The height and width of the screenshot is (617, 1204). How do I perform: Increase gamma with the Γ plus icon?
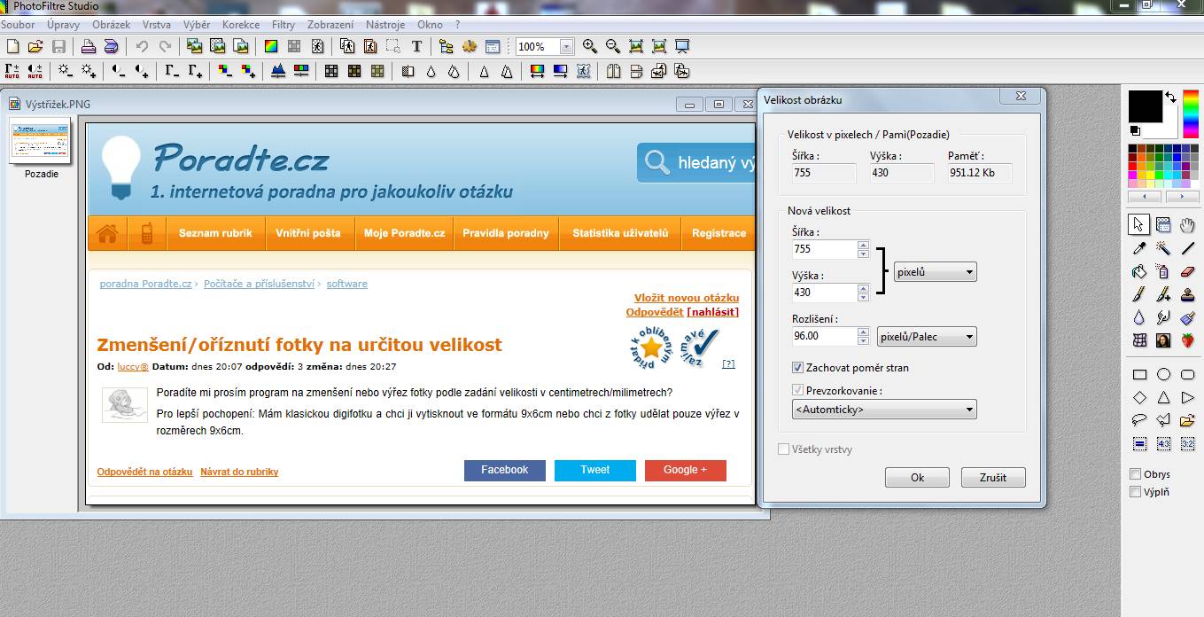pyautogui.click(x=195, y=71)
